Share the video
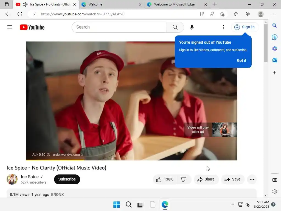The width and height of the screenshot is (281, 211). (206, 179)
